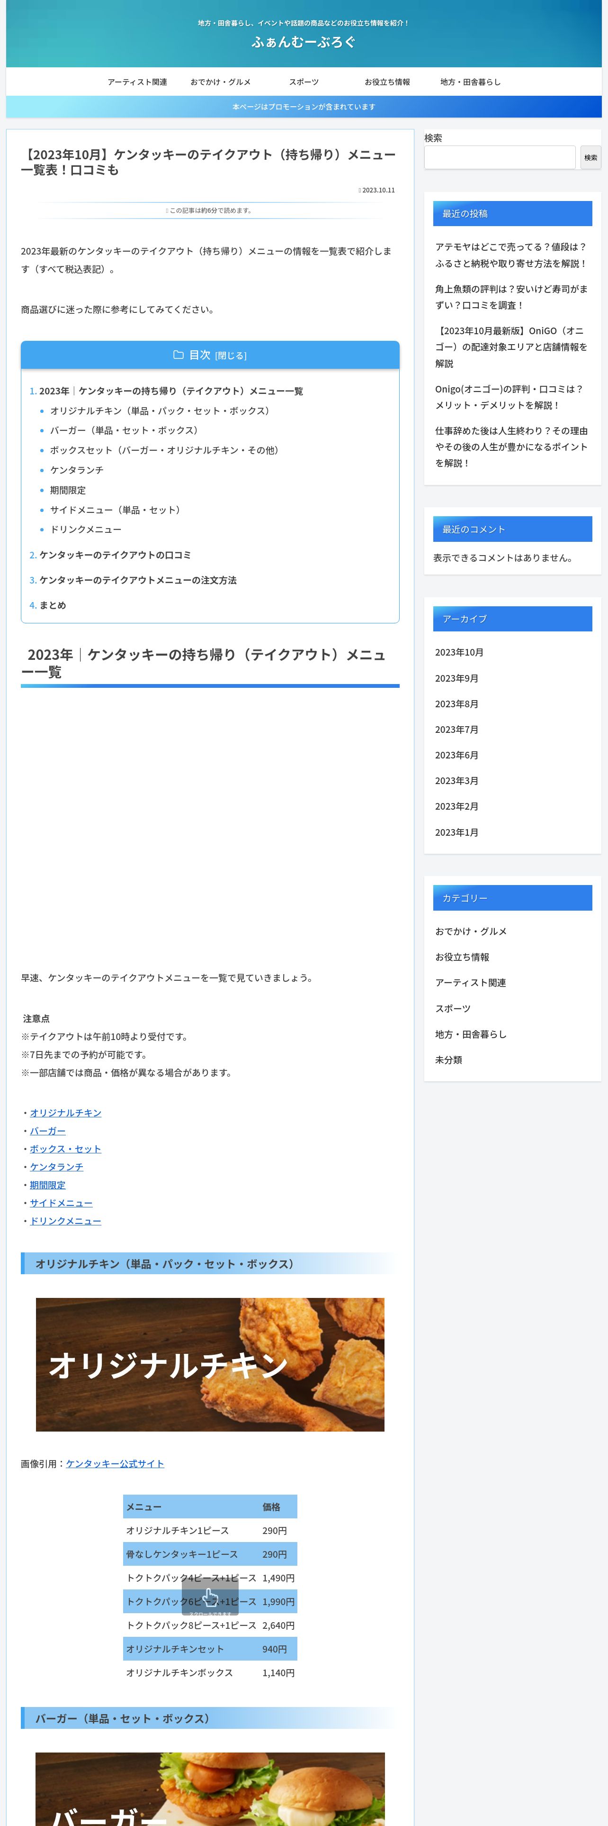Open the ふぁんむーぶろぐ site title link

[x=304, y=42]
